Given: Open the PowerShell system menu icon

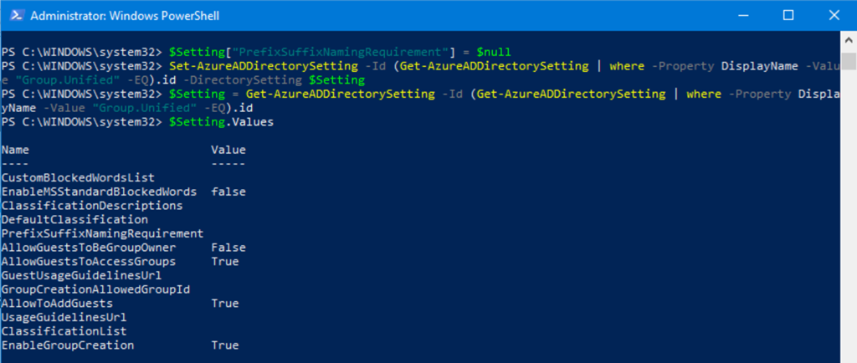Looking at the screenshot, I should tap(15, 15).
